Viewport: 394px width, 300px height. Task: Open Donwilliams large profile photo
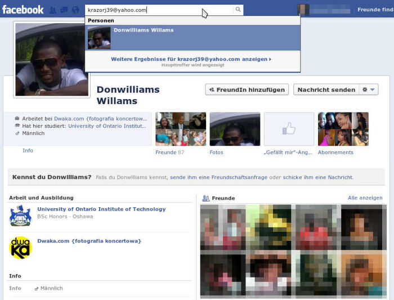52,60
